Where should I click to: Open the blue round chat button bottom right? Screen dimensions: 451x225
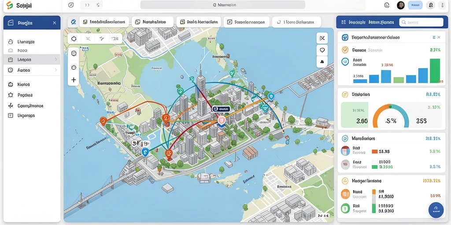pyautogui.click(x=436, y=210)
